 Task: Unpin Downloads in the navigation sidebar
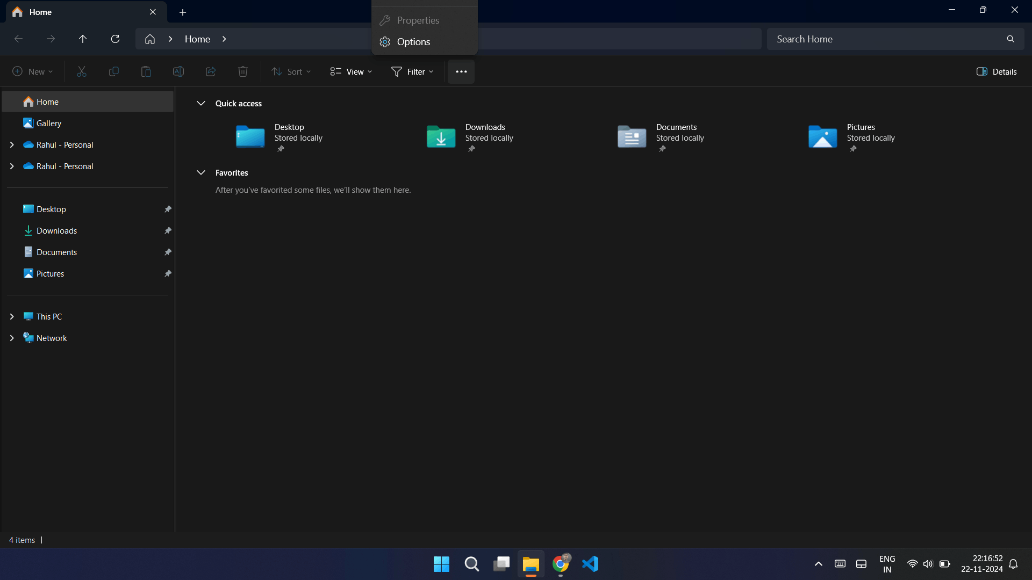tap(168, 230)
